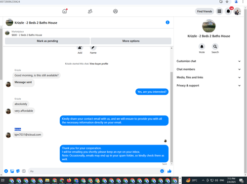Choose a sticker icon in composer
Image resolution: width=247 pixels, height=184 pixels.
point(18,171)
